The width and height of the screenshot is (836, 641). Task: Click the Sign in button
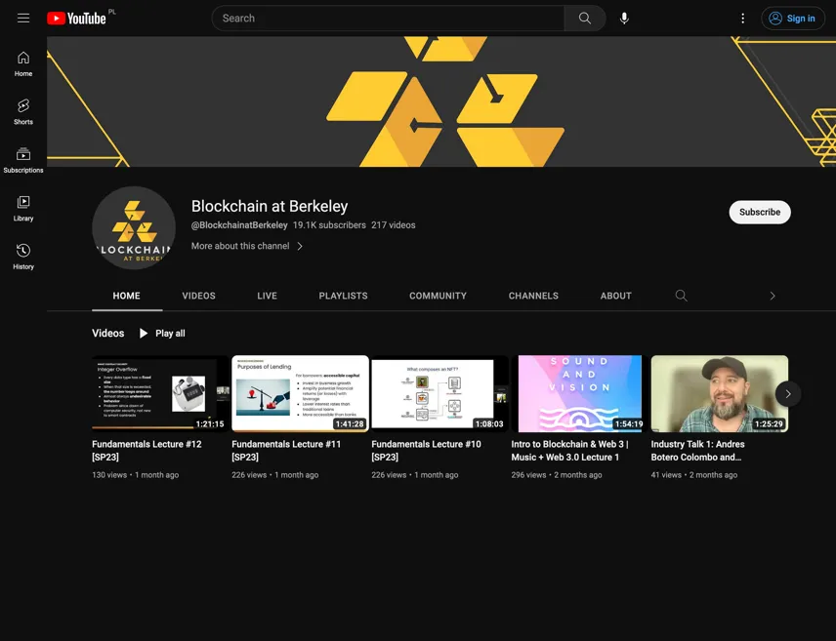(792, 19)
